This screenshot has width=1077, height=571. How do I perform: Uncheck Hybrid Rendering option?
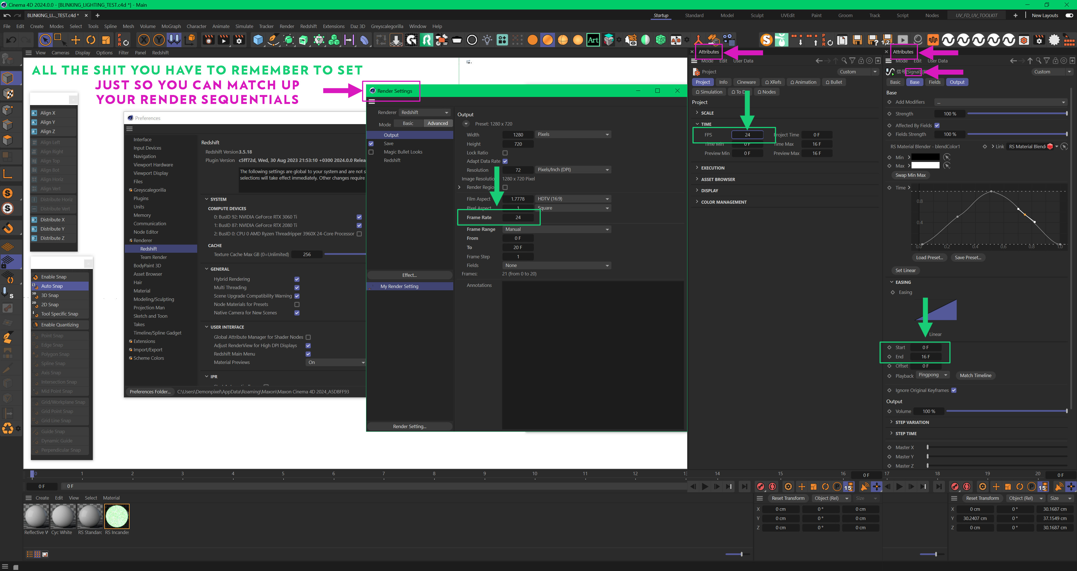[297, 279]
